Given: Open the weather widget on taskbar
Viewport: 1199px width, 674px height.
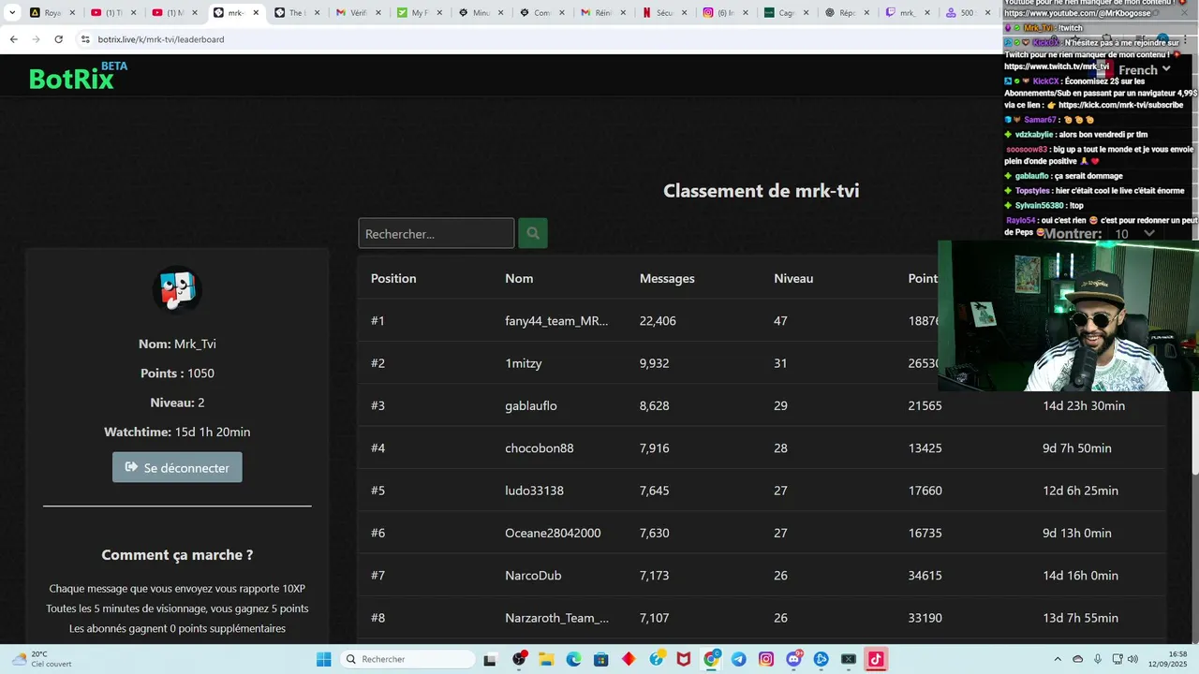Looking at the screenshot, I should 42,659.
